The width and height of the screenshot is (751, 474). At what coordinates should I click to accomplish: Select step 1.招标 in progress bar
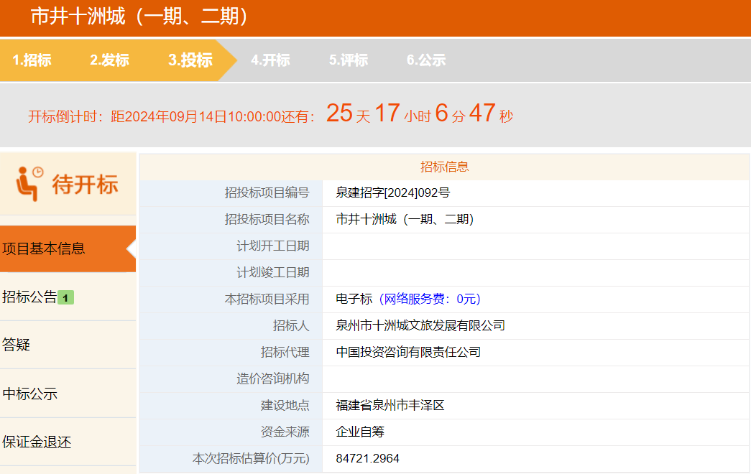point(32,60)
